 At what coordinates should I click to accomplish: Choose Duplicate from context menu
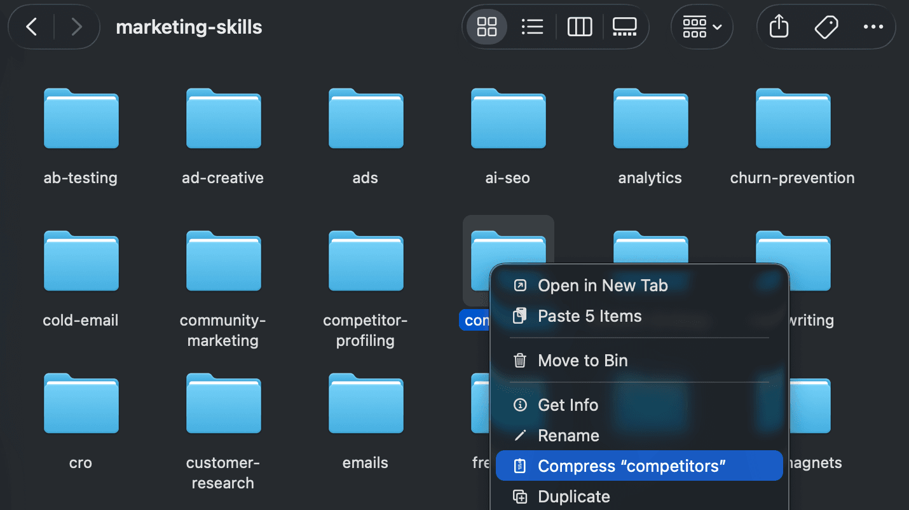639,497
